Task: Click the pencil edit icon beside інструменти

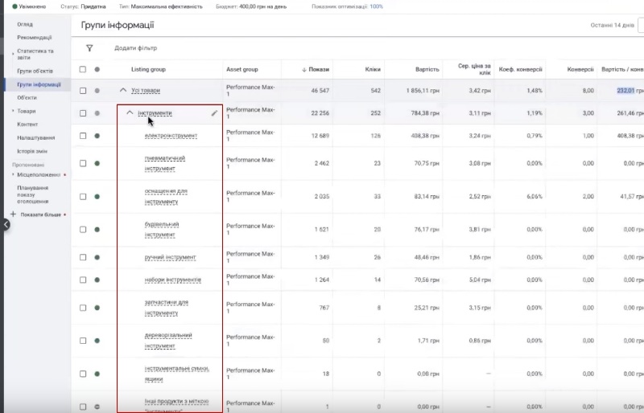Action: pyautogui.click(x=214, y=113)
